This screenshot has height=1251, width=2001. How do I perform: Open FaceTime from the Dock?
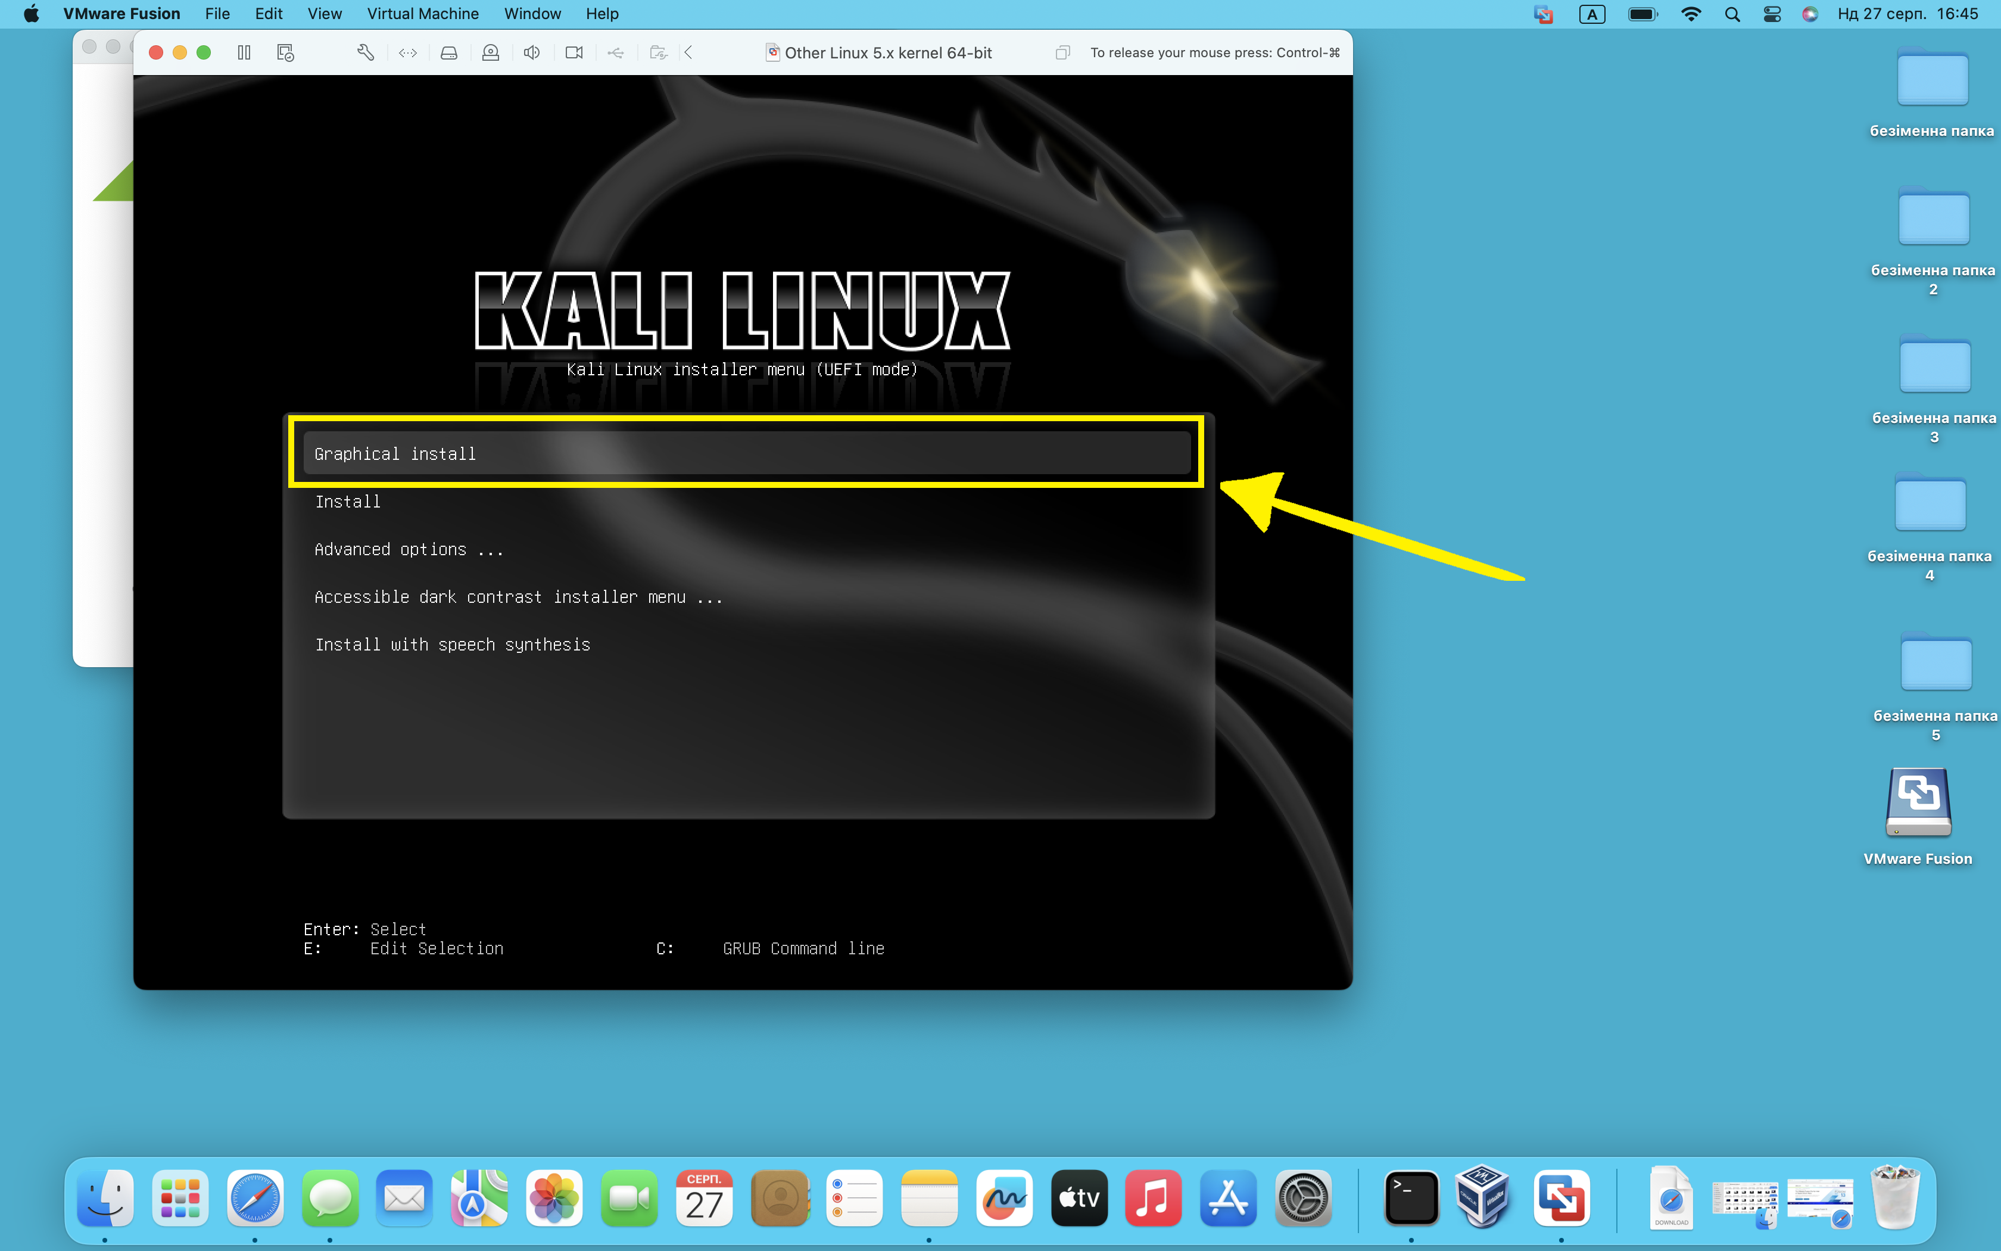[x=629, y=1198]
